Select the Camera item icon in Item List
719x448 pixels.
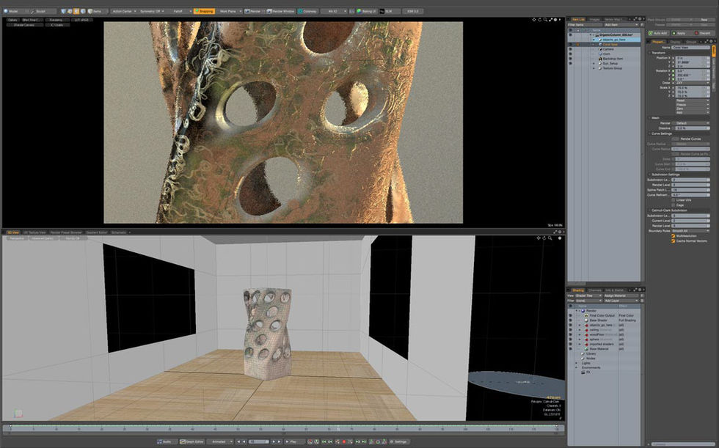click(601, 49)
